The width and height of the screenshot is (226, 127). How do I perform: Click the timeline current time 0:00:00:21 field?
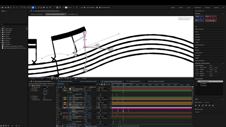click(61, 84)
